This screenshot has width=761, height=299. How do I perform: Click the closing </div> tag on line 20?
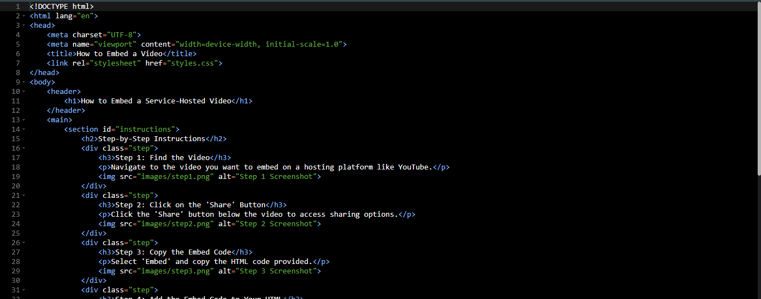pos(94,186)
